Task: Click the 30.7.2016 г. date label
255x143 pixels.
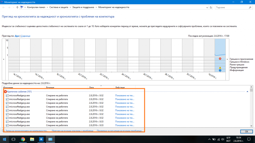Action: [191, 76]
